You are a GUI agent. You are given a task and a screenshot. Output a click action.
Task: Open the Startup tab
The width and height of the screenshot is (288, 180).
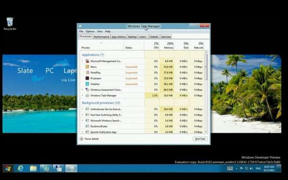click(132, 37)
